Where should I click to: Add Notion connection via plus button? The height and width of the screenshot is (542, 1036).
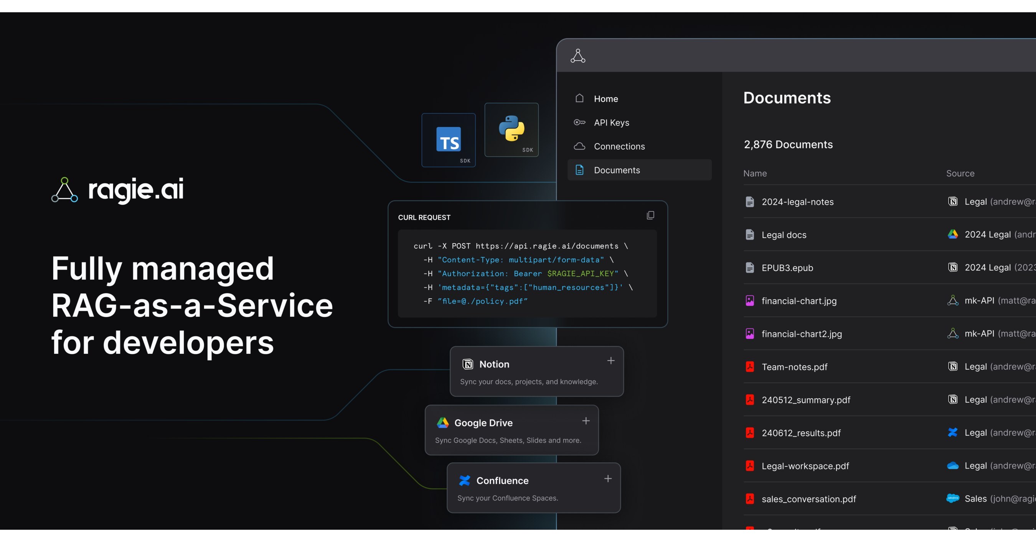click(x=610, y=360)
